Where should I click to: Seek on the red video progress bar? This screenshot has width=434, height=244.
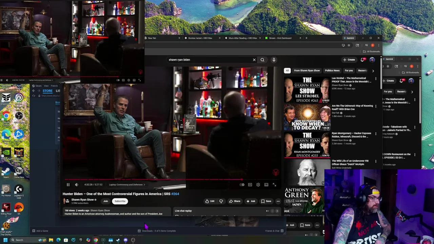pyautogui.click(x=171, y=180)
